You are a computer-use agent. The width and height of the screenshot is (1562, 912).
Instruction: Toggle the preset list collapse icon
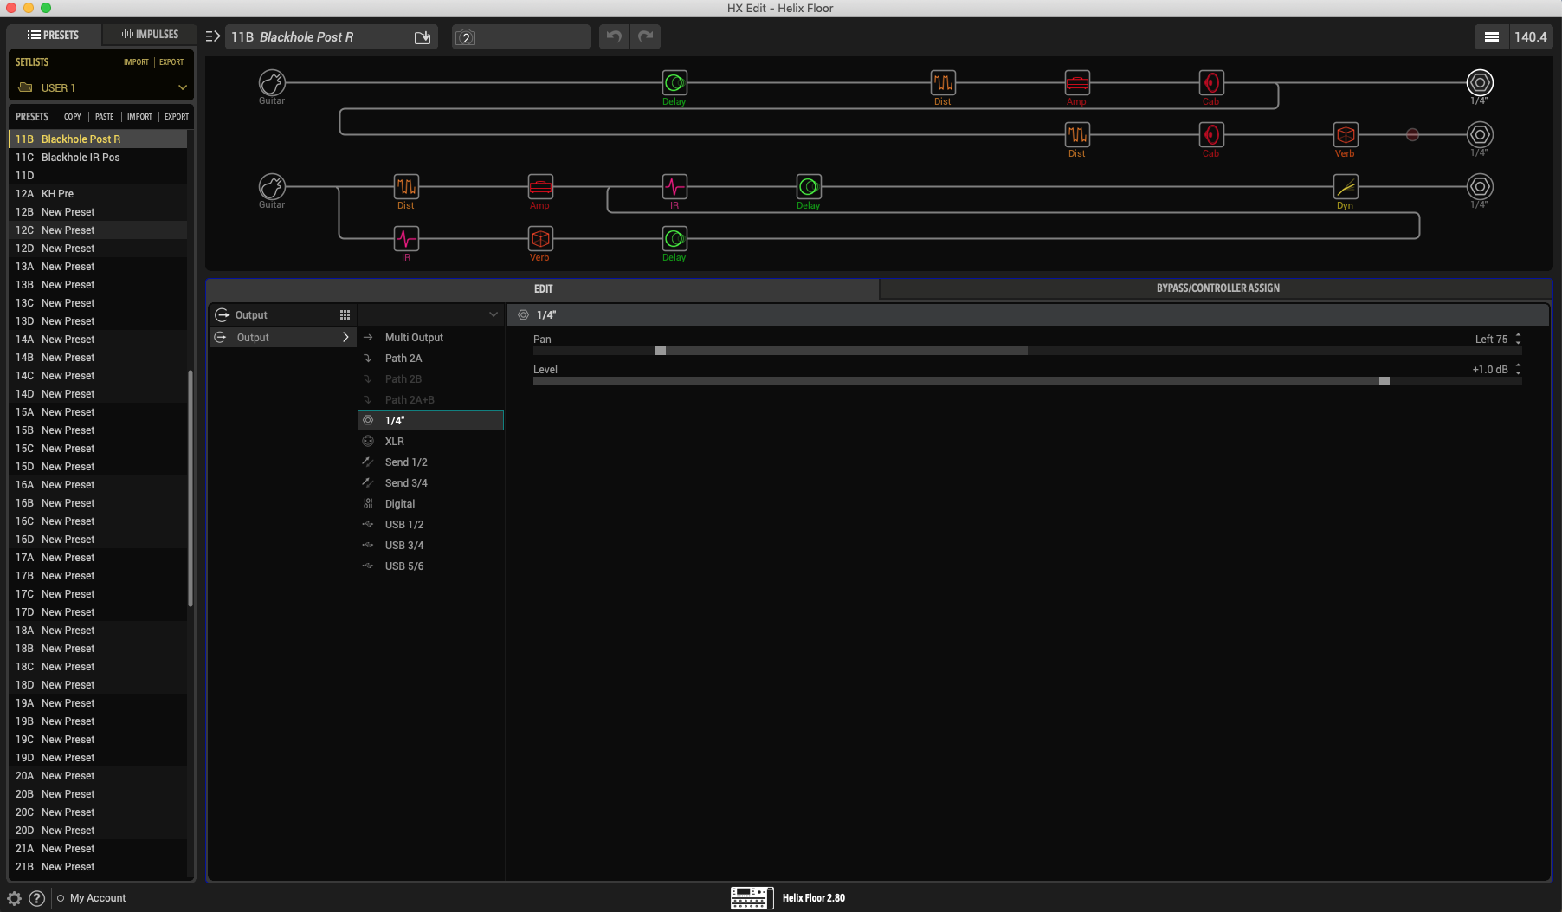click(212, 36)
